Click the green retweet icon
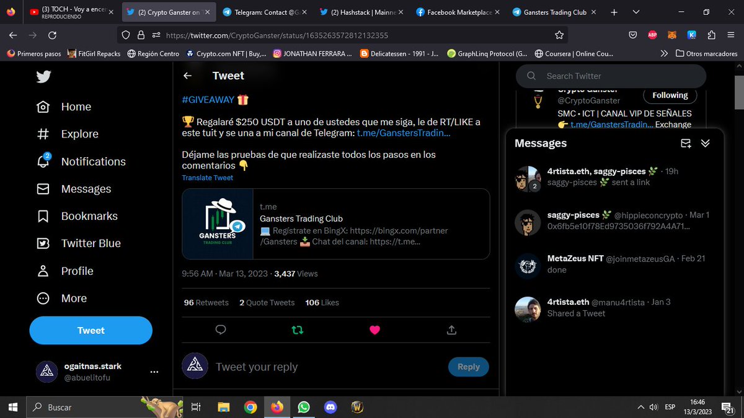744x418 pixels. [x=297, y=329]
